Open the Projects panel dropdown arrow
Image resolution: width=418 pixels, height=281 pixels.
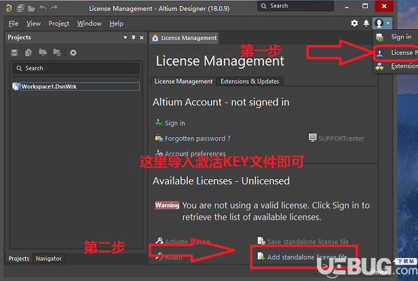click(125, 37)
